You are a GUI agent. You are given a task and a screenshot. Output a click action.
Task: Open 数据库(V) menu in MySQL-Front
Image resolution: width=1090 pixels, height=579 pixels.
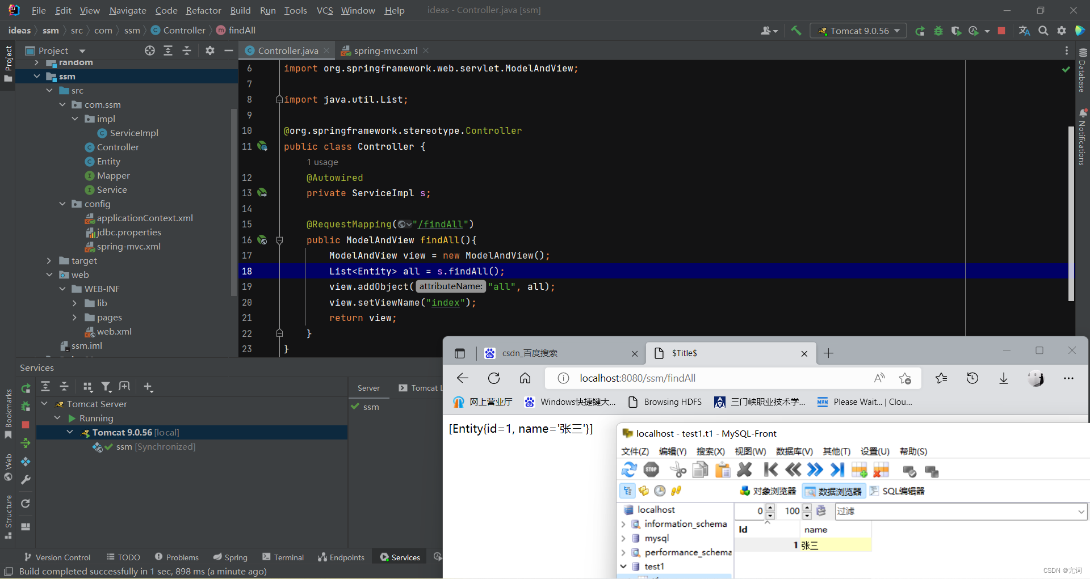[794, 451]
